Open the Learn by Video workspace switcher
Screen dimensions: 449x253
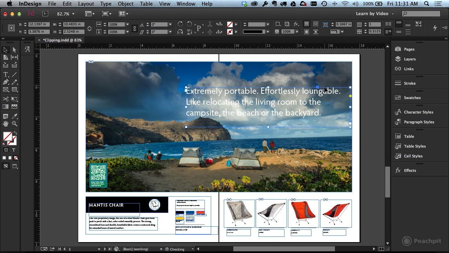[375, 14]
